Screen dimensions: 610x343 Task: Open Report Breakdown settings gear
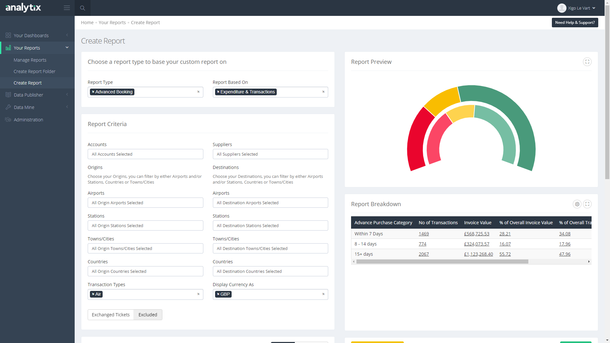click(577, 204)
